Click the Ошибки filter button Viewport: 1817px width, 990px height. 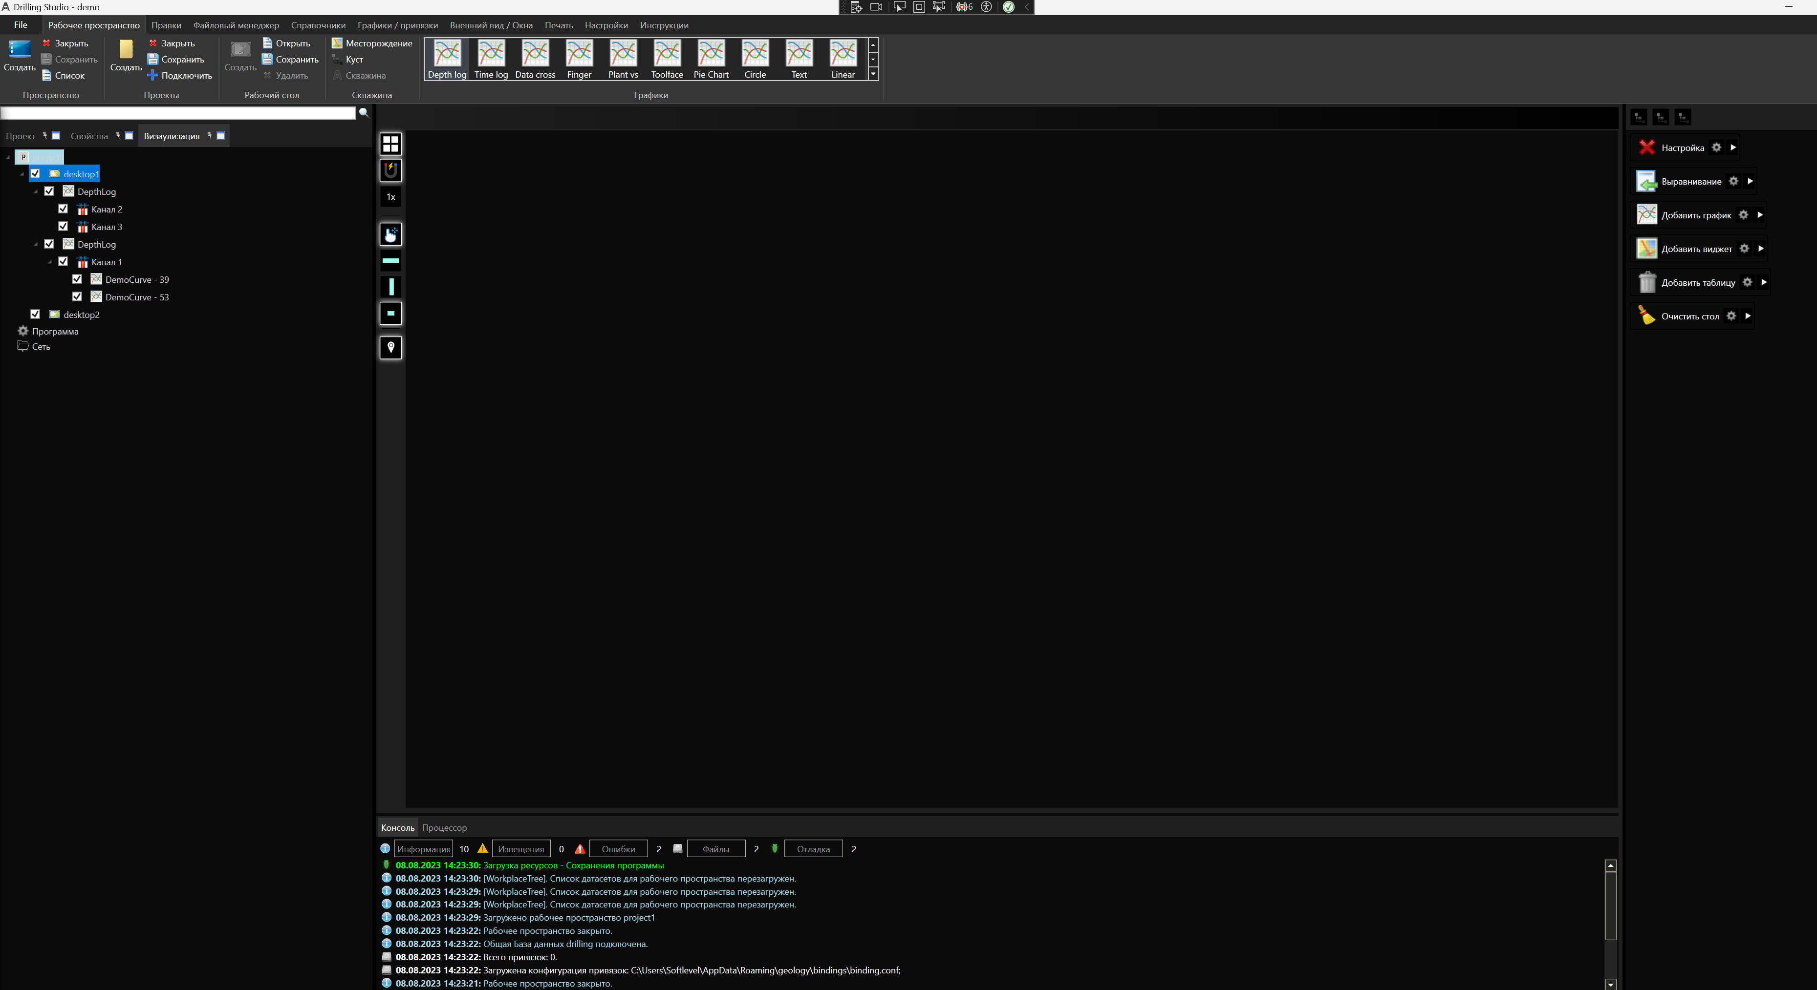point(618,849)
